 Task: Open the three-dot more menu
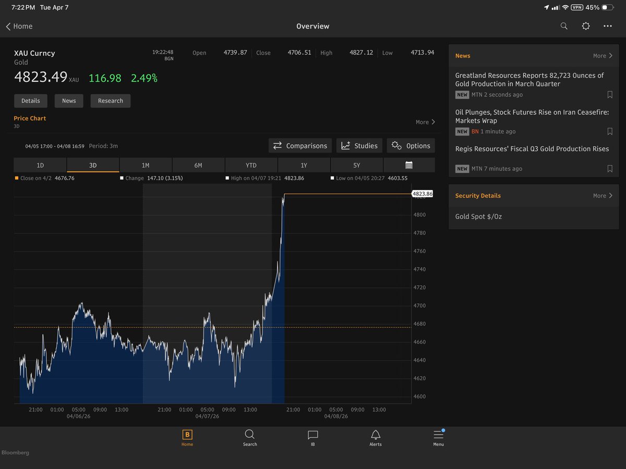(608, 26)
